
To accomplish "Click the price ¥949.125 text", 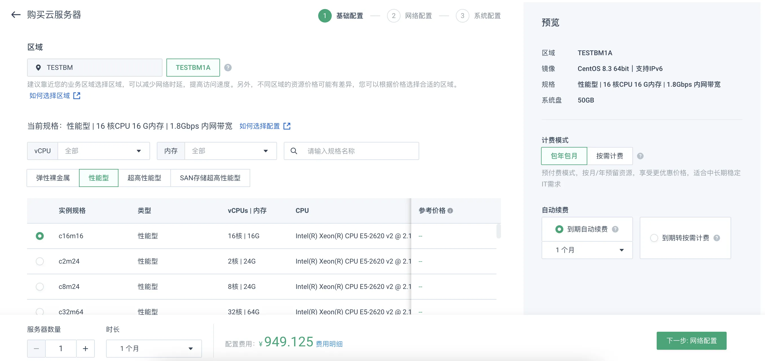I will [286, 342].
